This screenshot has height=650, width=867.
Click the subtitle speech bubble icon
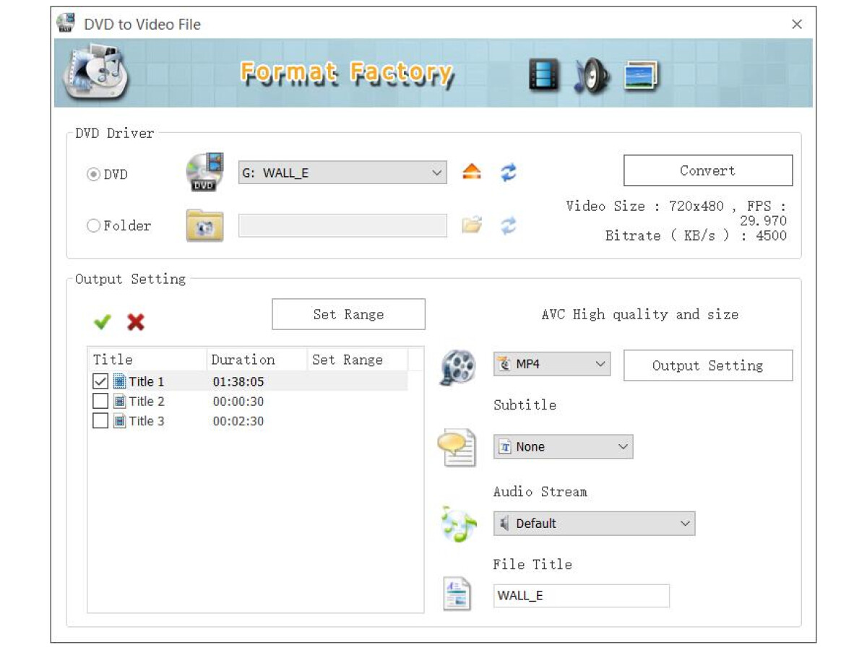point(457,447)
